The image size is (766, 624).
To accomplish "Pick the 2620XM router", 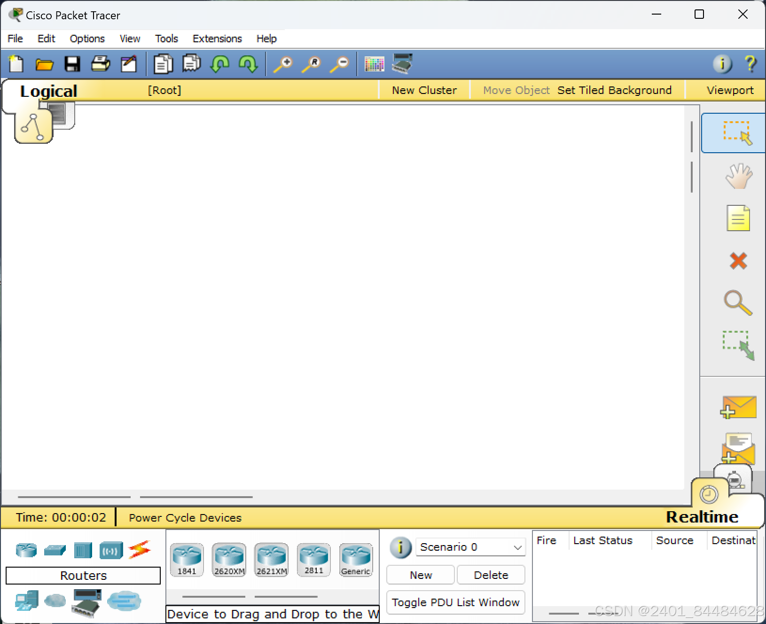I will coord(229,560).
